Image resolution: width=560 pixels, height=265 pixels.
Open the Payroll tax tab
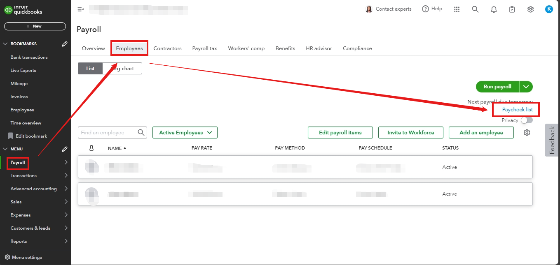[204, 48]
